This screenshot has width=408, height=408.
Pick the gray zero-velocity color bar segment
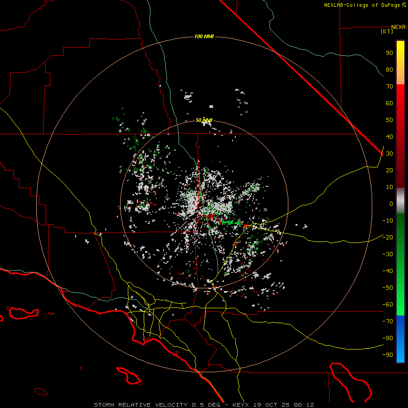pos(400,201)
